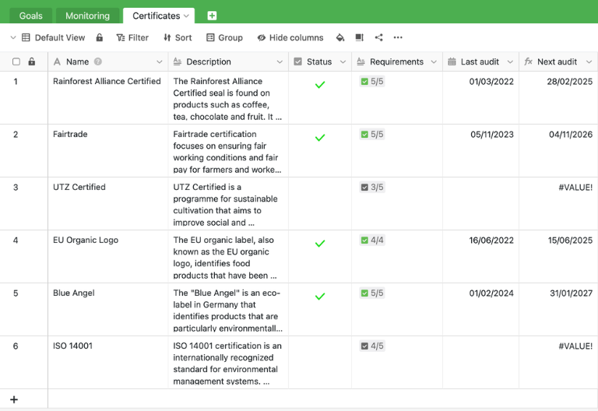Click the Next audit date 15/06/2025

click(570, 241)
